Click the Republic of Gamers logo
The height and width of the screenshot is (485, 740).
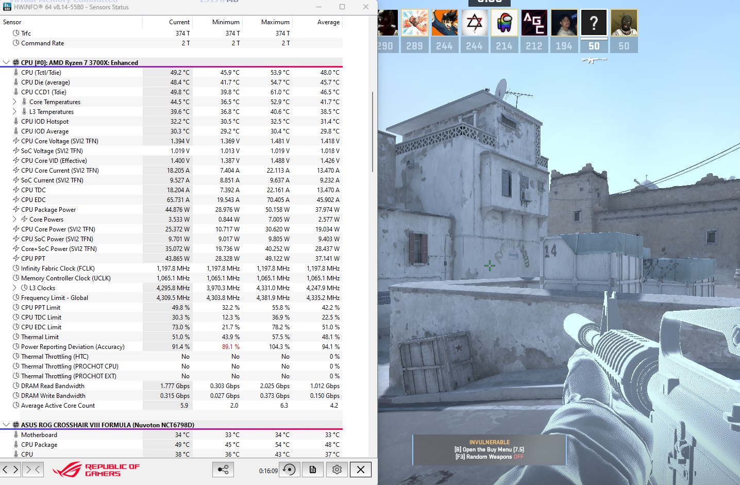click(x=96, y=470)
